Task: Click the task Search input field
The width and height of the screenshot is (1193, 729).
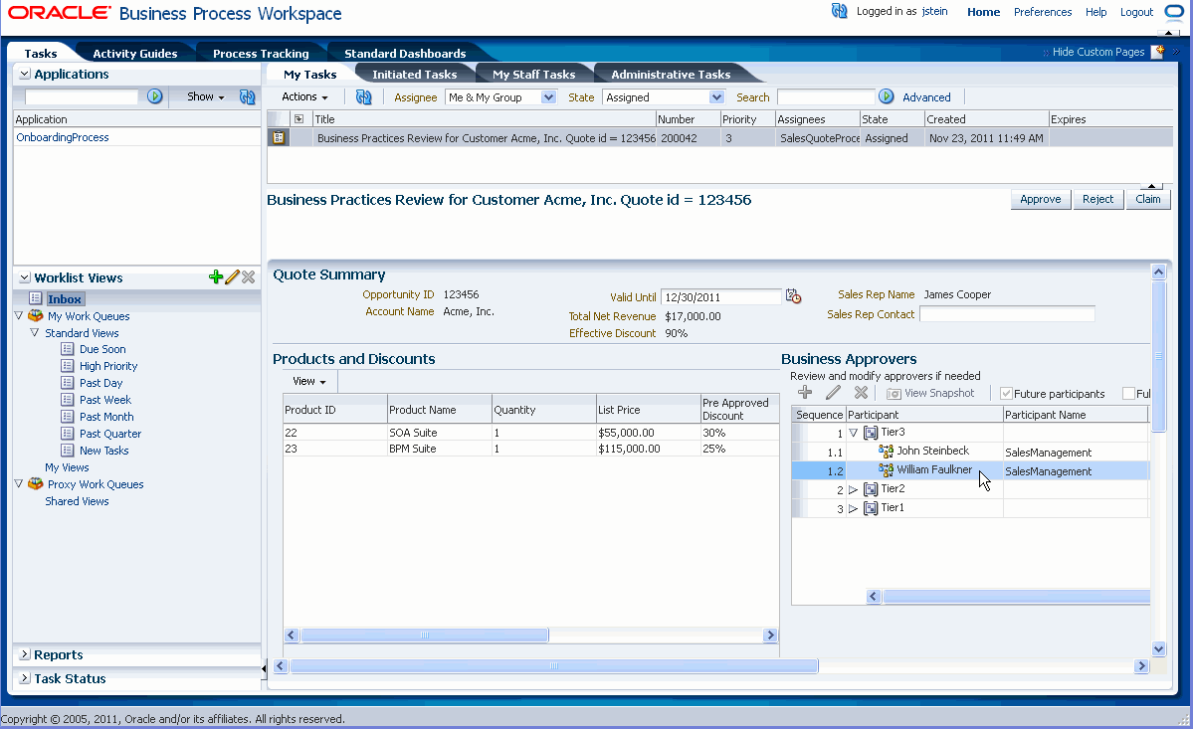Action: coord(825,97)
